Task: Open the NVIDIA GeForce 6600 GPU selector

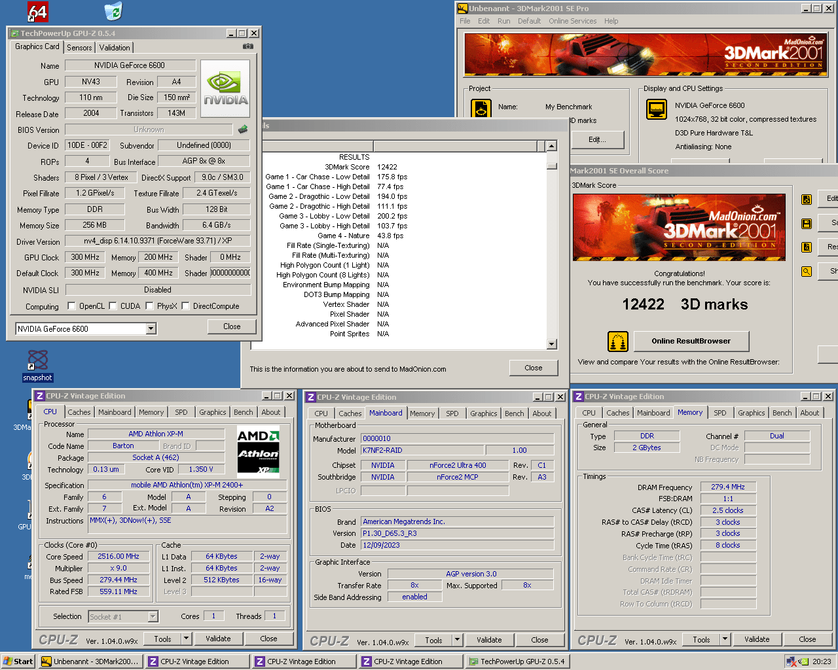Action: pos(86,328)
